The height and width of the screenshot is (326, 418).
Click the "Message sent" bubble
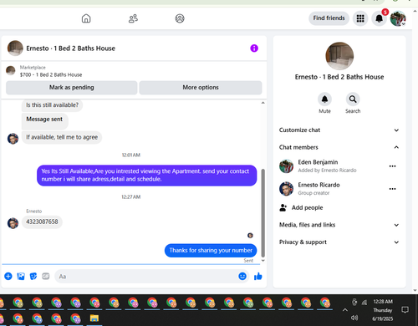coord(44,120)
